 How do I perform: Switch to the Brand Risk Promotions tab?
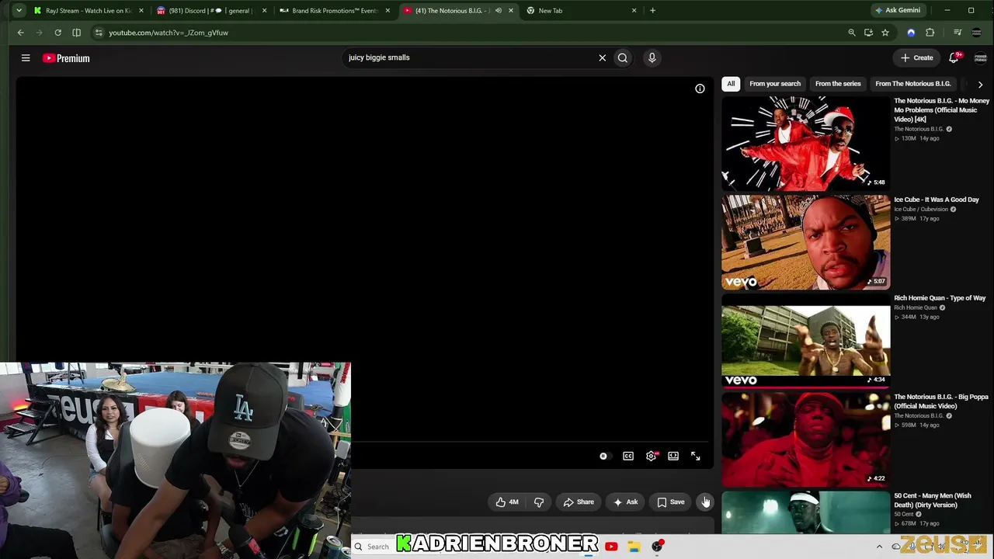pyautogui.click(x=334, y=11)
